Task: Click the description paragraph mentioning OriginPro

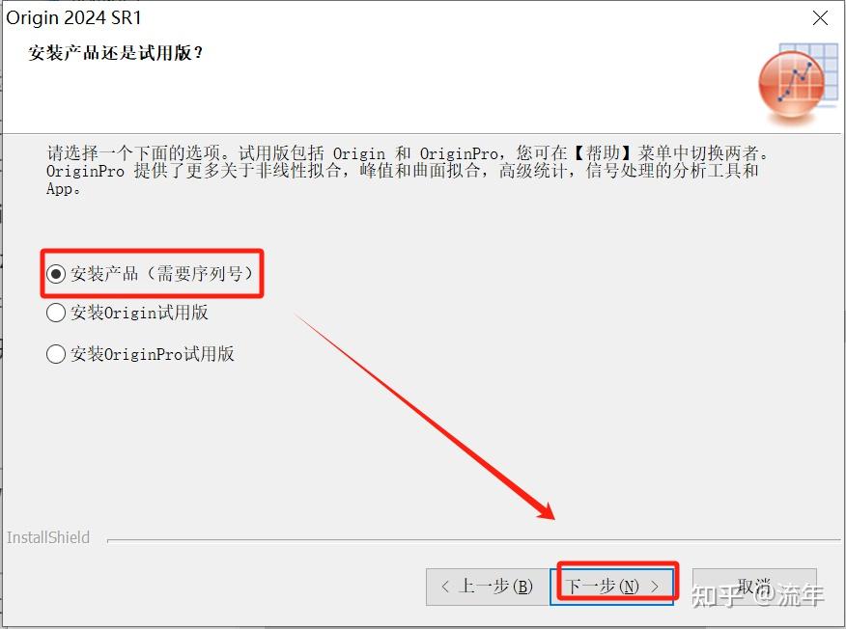Action: (407, 171)
